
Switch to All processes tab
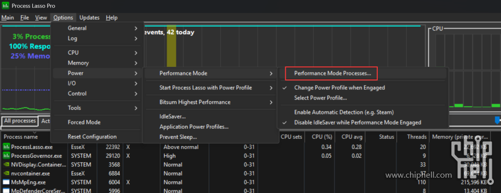tap(20, 121)
